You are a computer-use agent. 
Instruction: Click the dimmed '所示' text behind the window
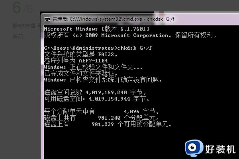point(18,37)
